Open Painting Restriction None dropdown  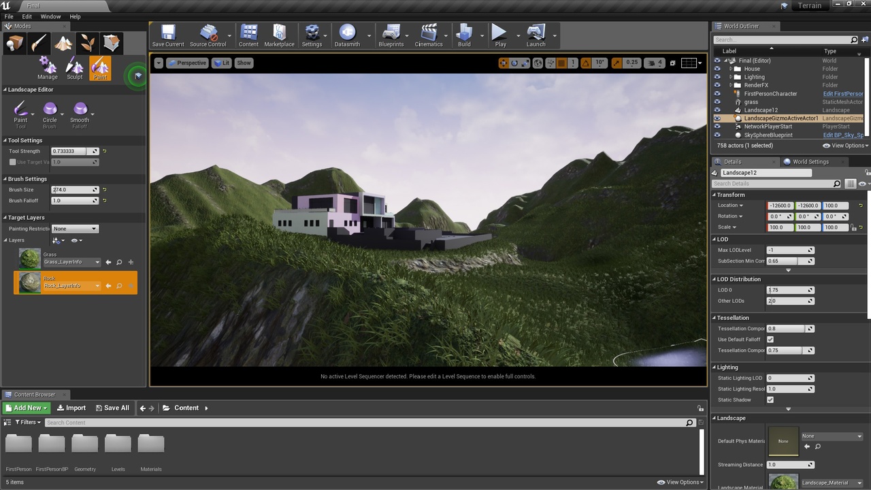click(x=75, y=229)
